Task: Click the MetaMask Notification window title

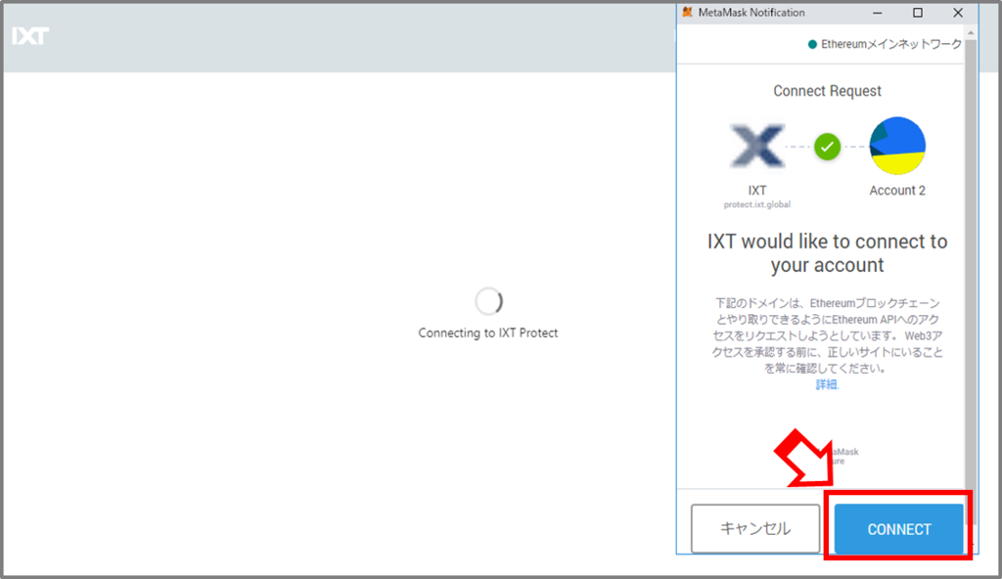Action: point(751,12)
